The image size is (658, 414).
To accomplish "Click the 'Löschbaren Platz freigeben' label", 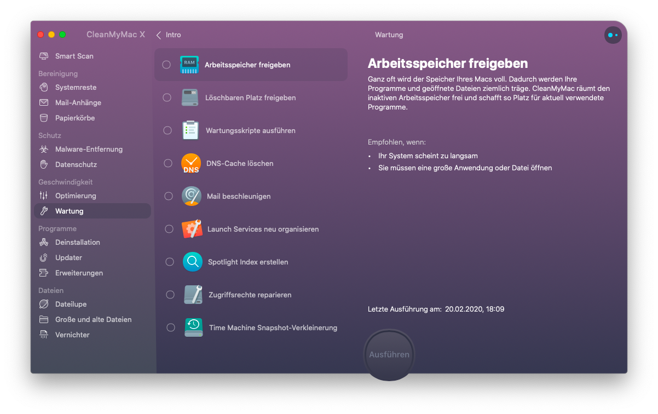I will pyautogui.click(x=251, y=97).
